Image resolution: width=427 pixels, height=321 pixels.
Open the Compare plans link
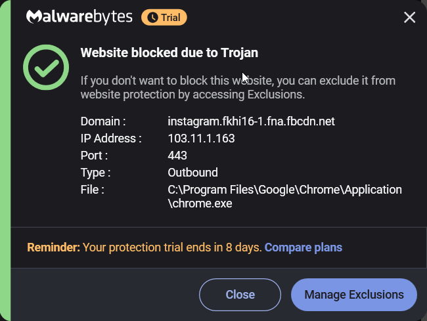click(x=303, y=247)
